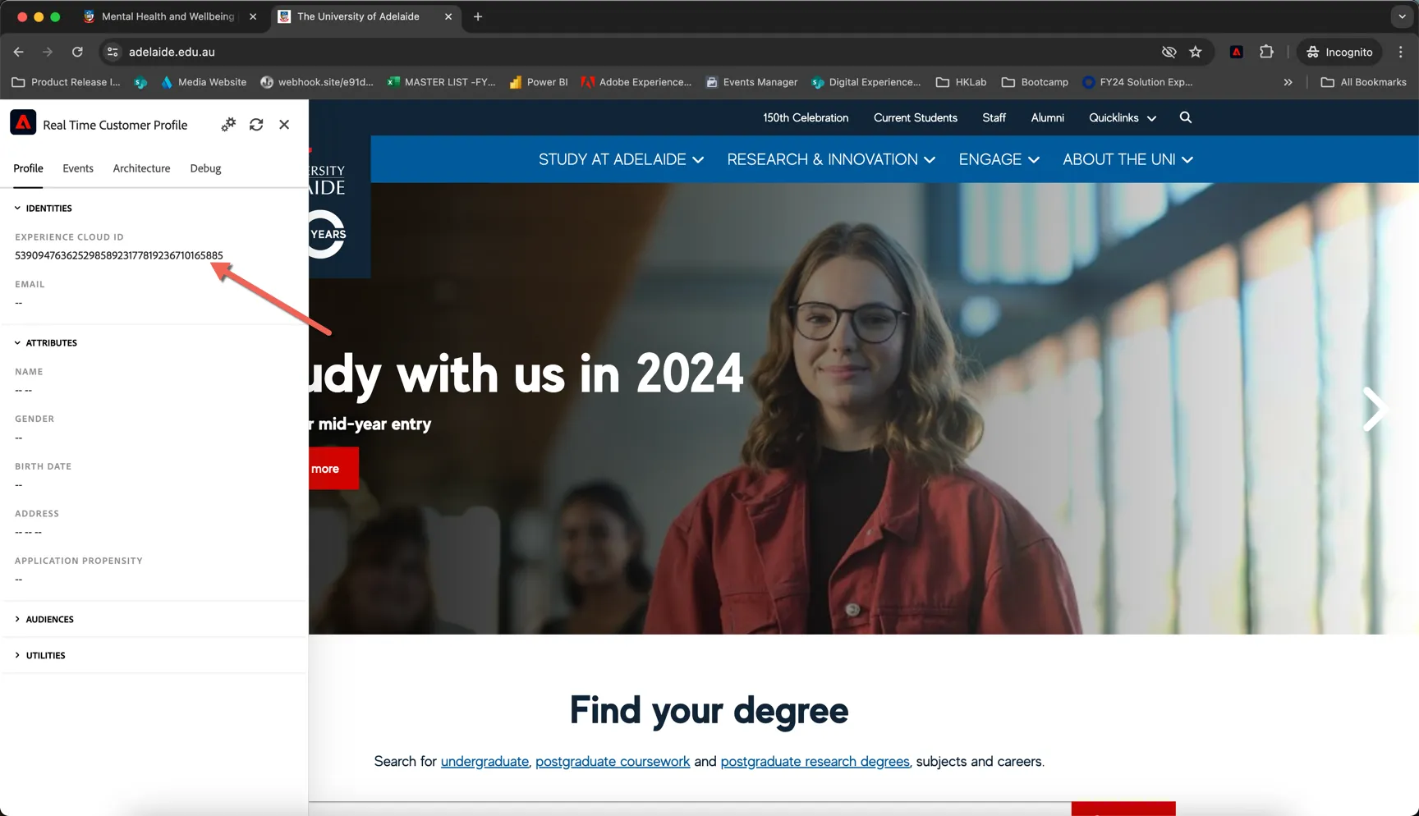1419x816 pixels.
Task: Expand the Audiences section
Action: [44, 620]
